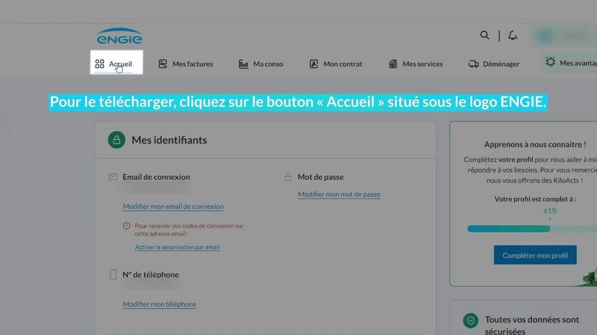The width and height of the screenshot is (597, 335).
Task: Click the Accueil grid icon
Action: pyautogui.click(x=99, y=64)
